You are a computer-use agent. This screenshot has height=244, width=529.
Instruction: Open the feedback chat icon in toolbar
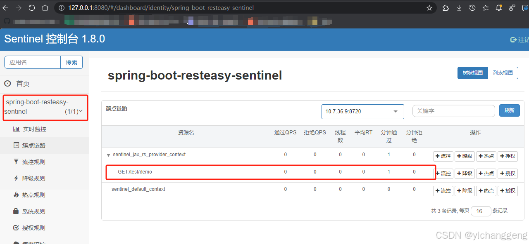click(x=512, y=8)
